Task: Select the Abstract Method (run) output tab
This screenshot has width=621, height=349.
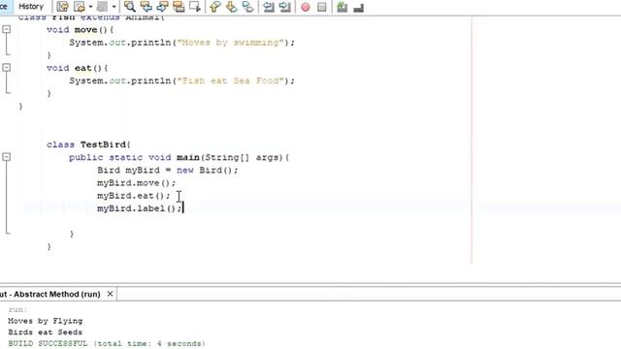Action: (x=50, y=294)
